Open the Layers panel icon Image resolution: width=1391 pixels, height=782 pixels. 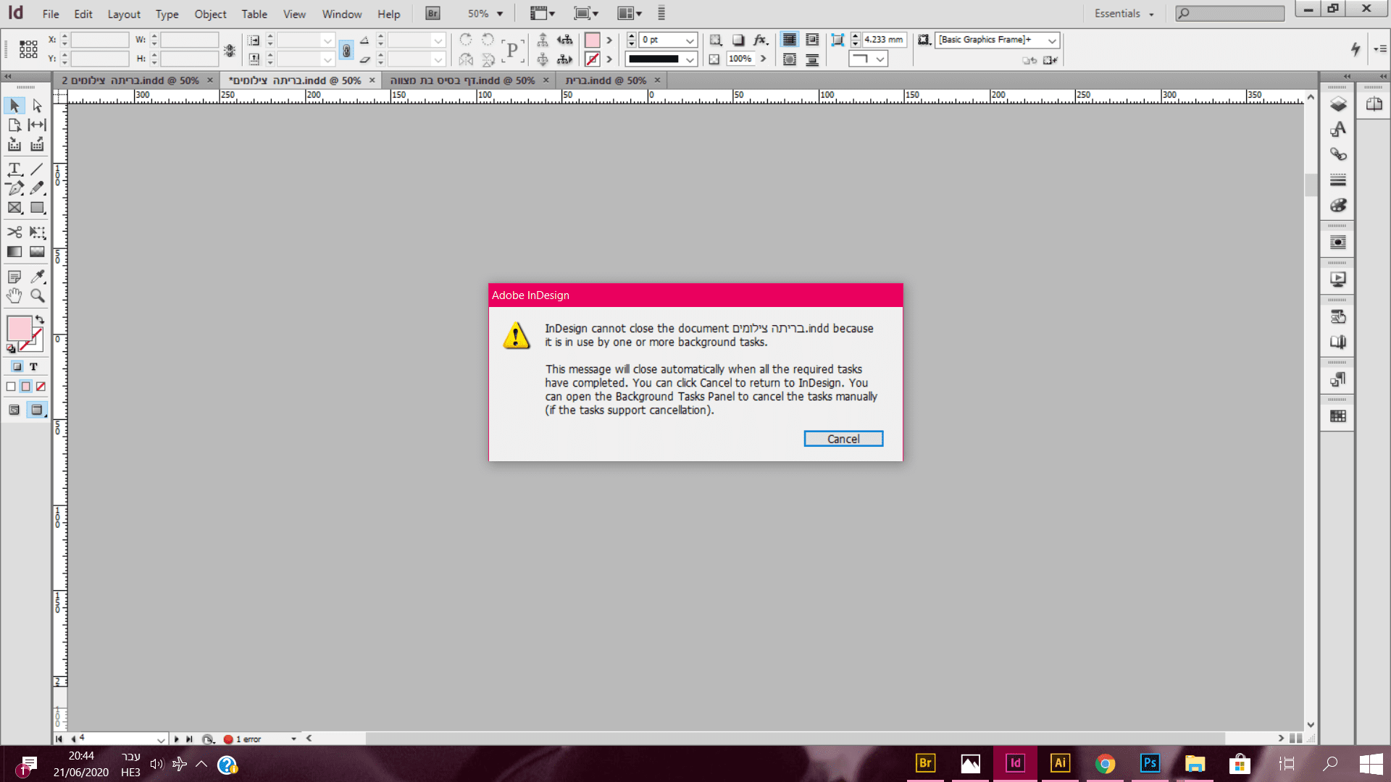point(1338,104)
